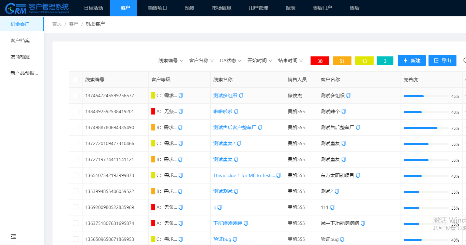Copy customer level in row 1384392592538419201
The height and width of the screenshot is (245, 466).
(181, 111)
